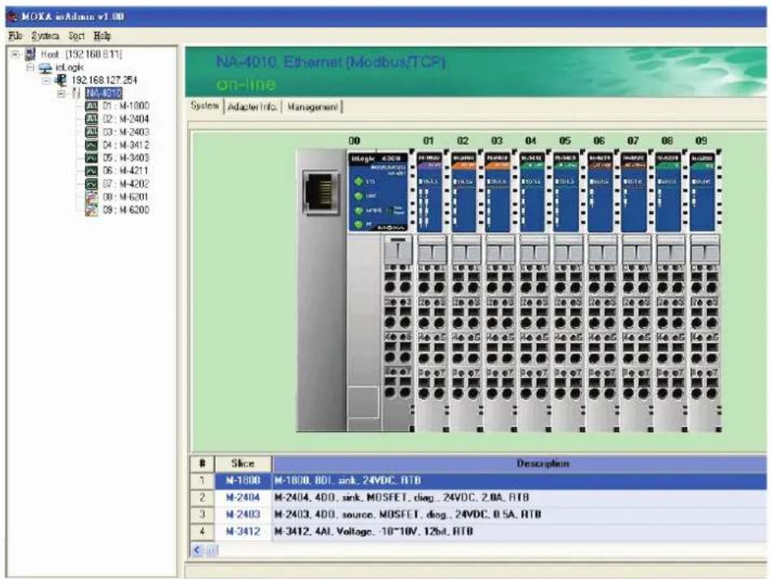
Task: Select tree item 09 : M-6200
Action: tap(126, 210)
